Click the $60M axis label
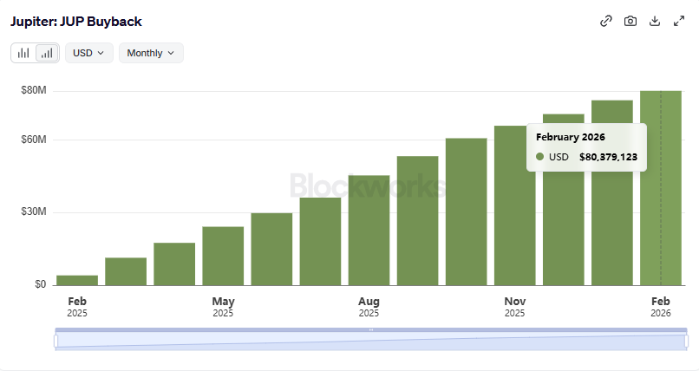699x371 pixels. click(x=34, y=140)
